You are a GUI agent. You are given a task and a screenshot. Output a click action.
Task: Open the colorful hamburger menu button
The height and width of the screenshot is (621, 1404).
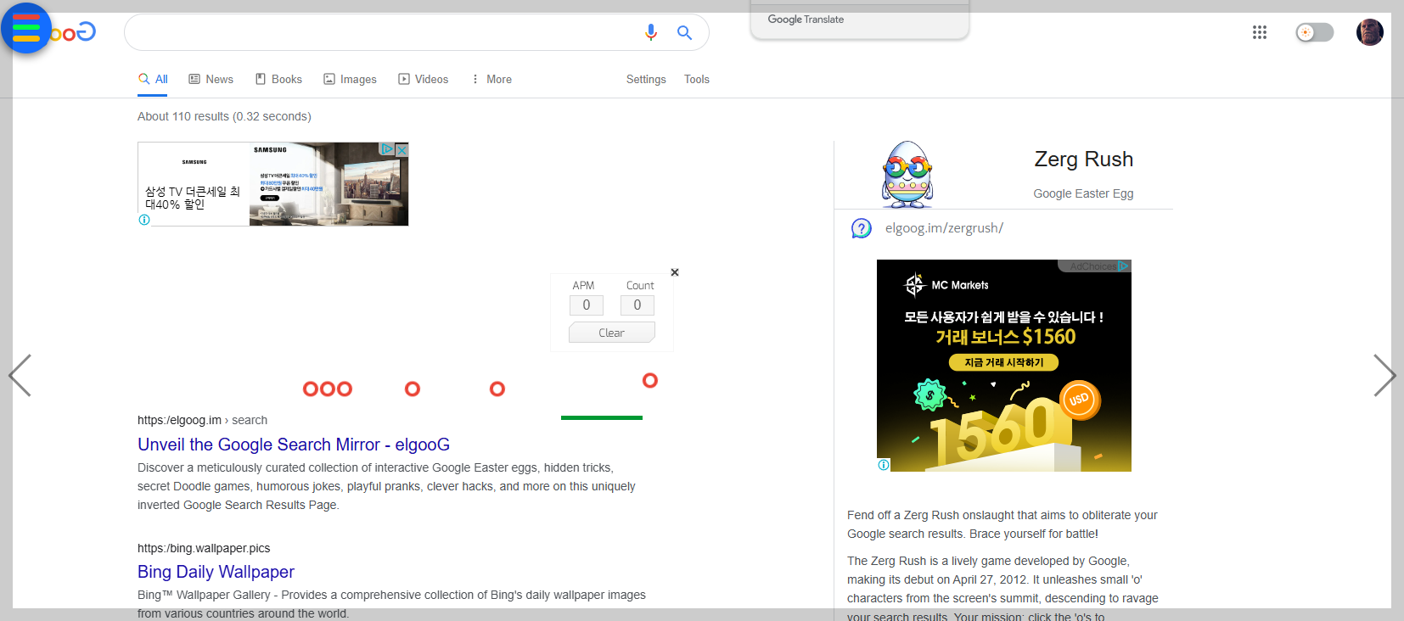tap(26, 28)
